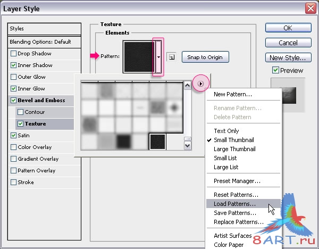
Task: Load the Artist Surfaces pattern set
Action: (x=244, y=236)
